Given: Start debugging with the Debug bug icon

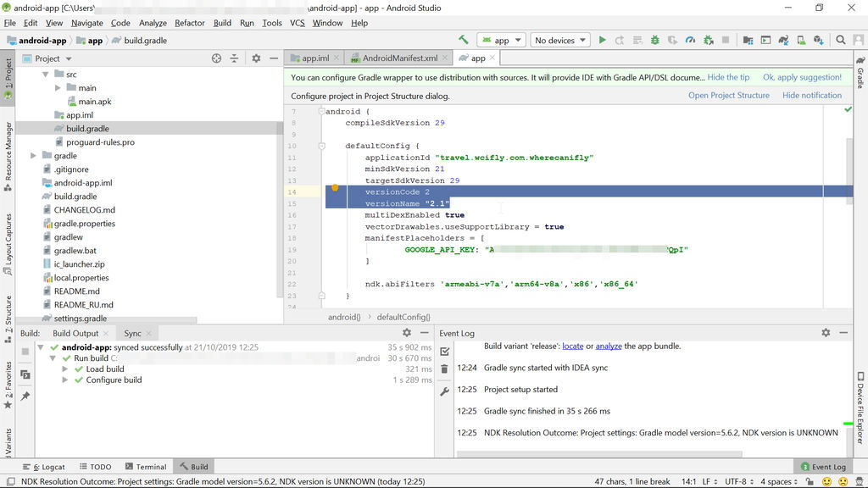Looking at the screenshot, I should [x=654, y=40].
